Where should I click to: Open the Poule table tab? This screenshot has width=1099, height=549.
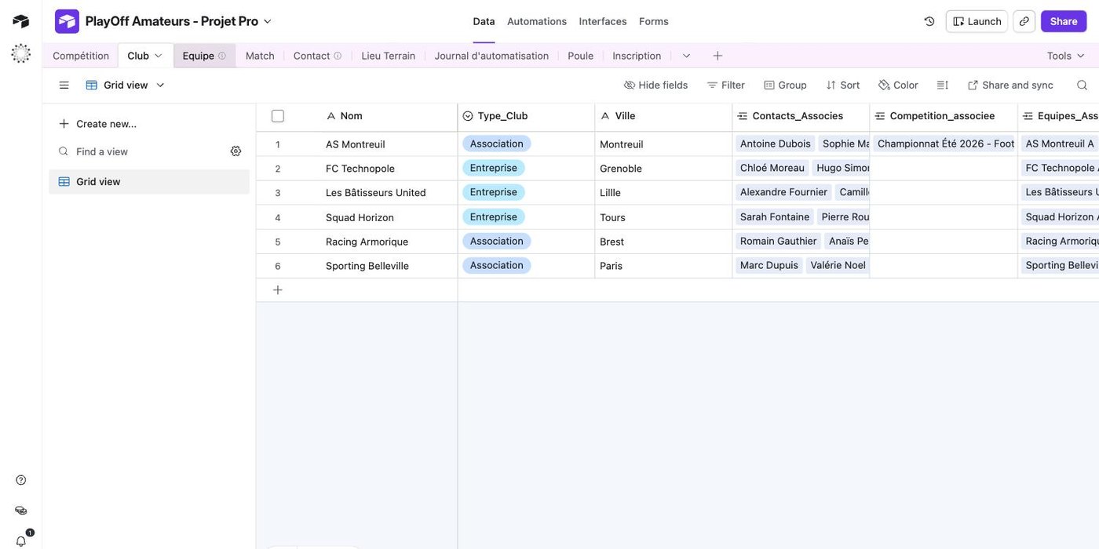click(581, 56)
